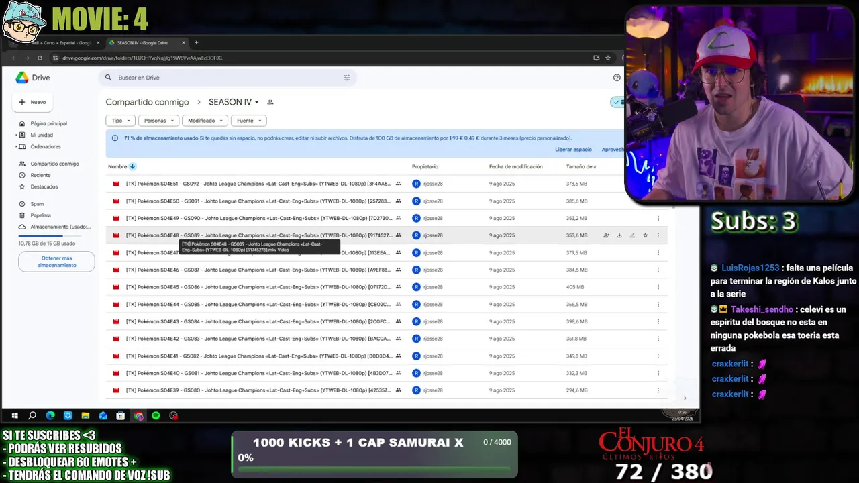
Task: Open Spotify from the taskbar
Action: (x=156, y=416)
